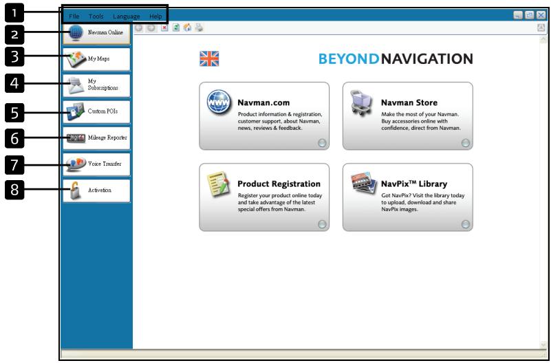Click the Voice Transfer speech bubbles icon
The image size is (551, 363).
tap(76, 164)
